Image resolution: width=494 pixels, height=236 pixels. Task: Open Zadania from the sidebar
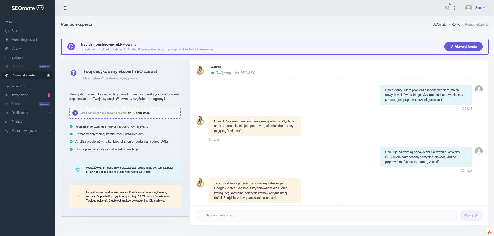pyautogui.click(x=17, y=58)
